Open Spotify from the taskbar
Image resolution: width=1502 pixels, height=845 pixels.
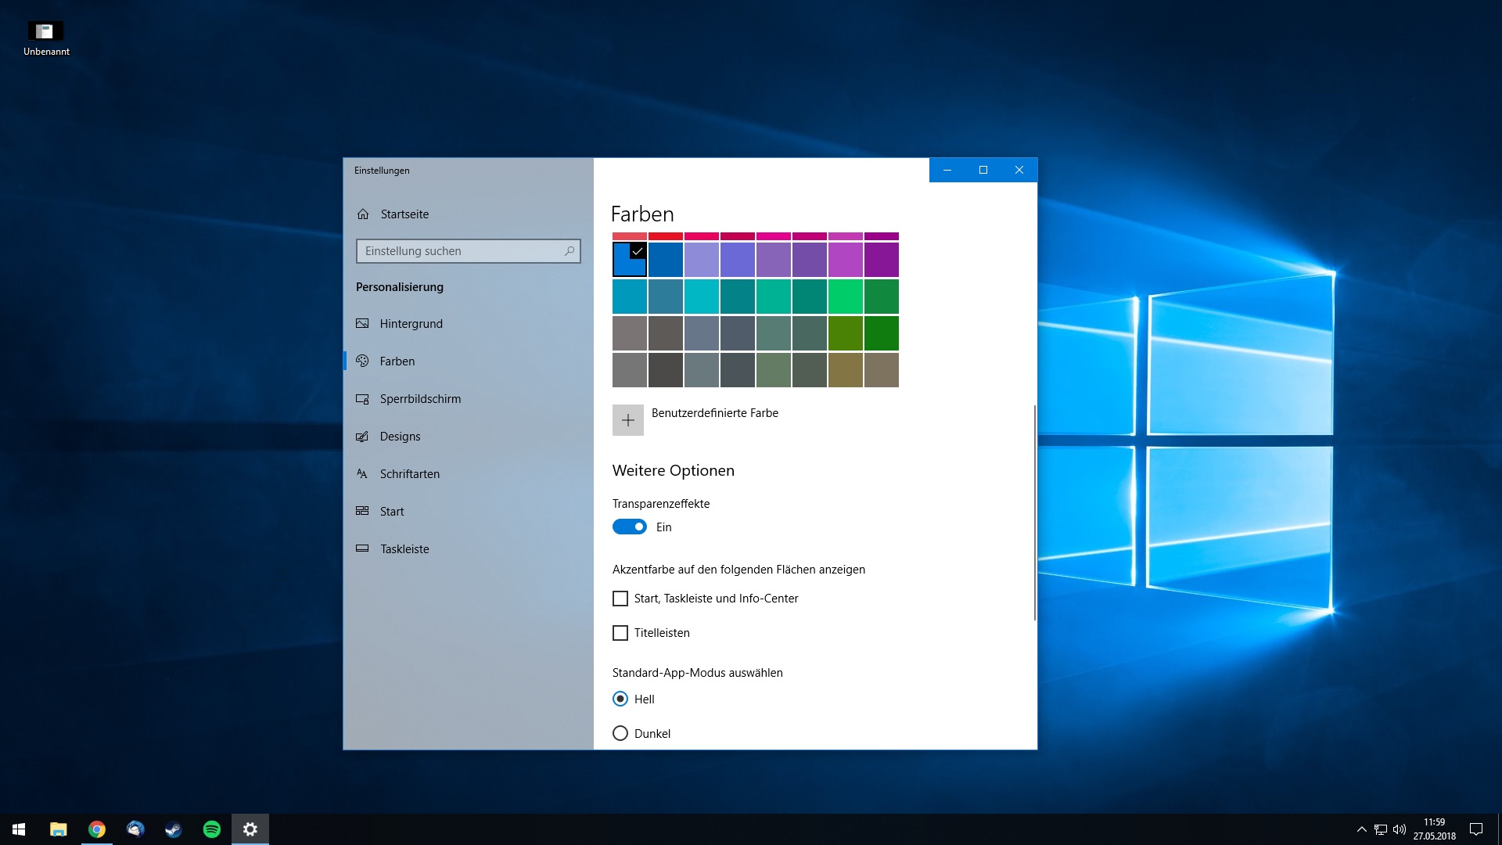point(212,829)
